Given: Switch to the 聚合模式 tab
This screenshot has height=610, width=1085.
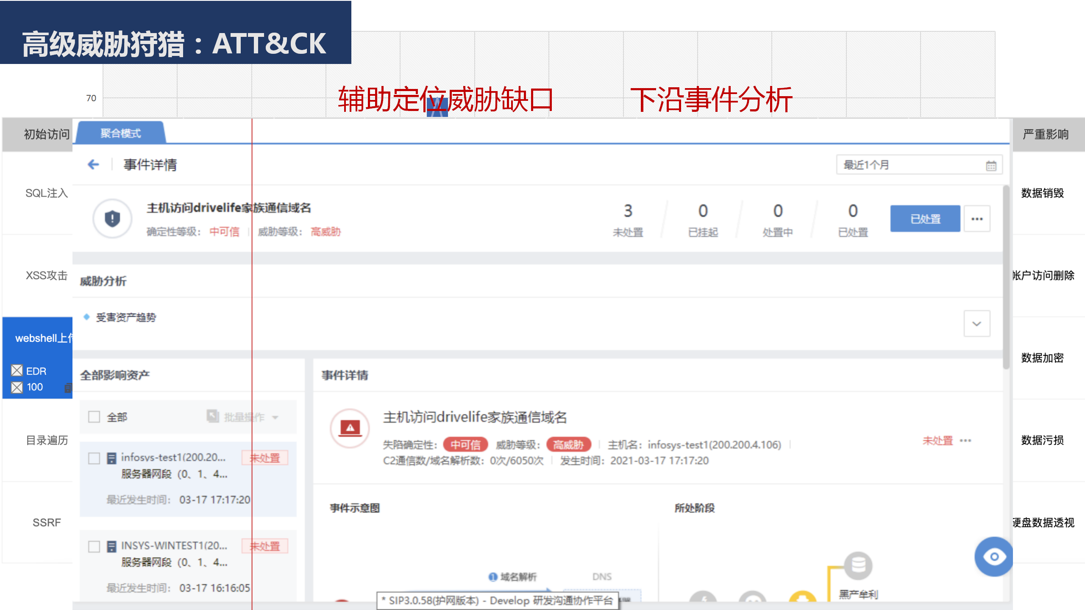Looking at the screenshot, I should (121, 133).
